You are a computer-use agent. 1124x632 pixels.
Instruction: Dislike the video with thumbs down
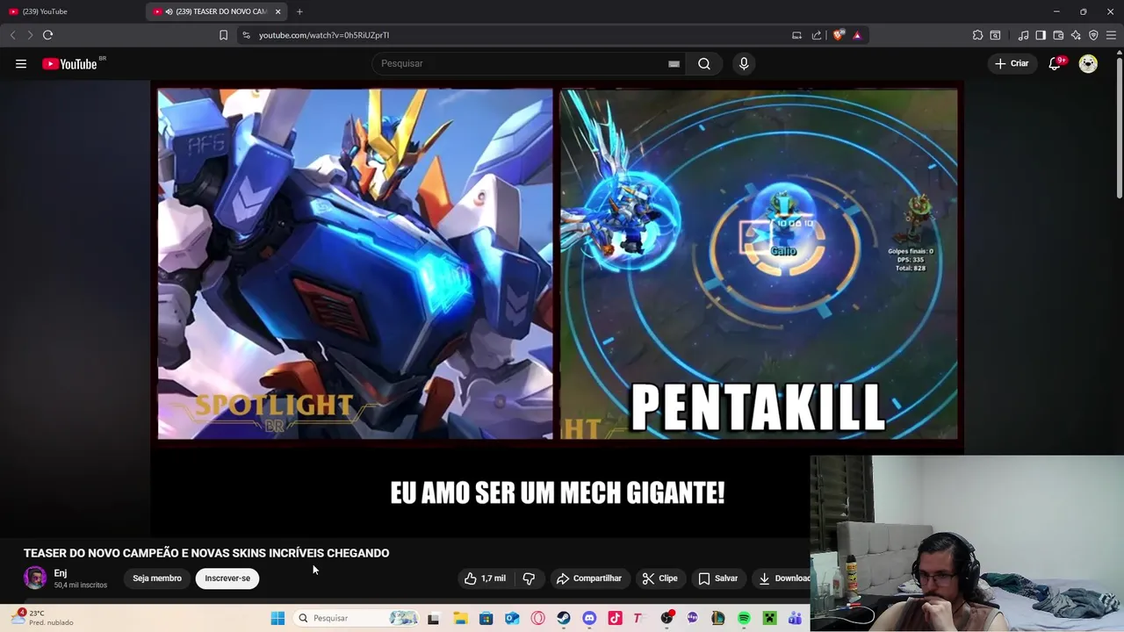(529, 578)
